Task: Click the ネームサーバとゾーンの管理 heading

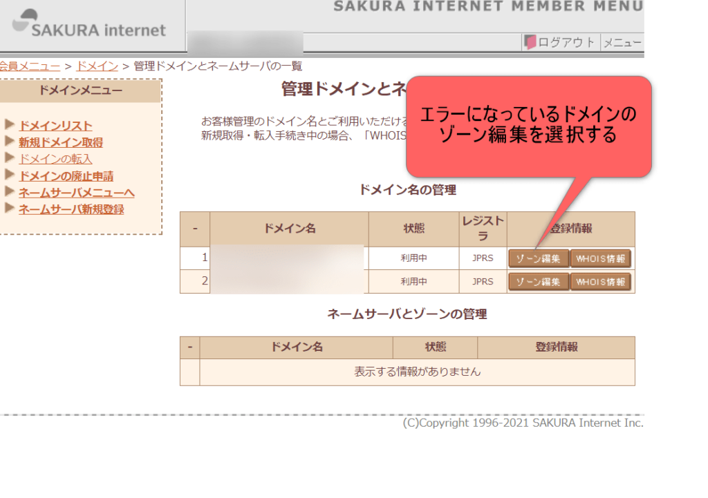Action: 407,314
